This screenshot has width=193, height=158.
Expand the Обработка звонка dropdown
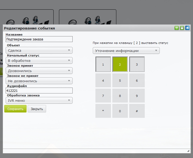pos(39,100)
